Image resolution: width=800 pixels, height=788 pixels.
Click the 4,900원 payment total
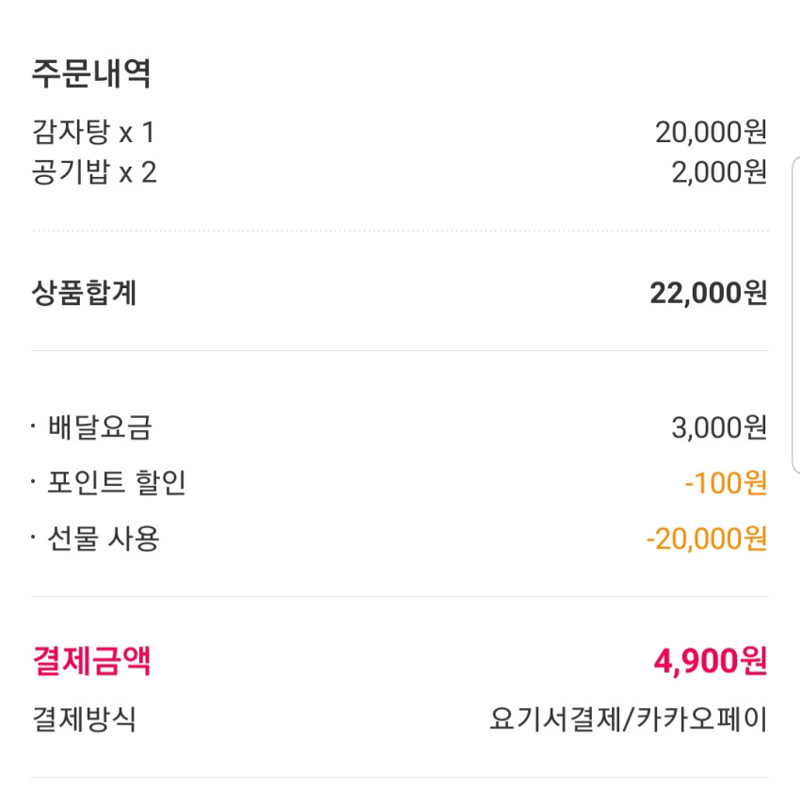coord(711,661)
